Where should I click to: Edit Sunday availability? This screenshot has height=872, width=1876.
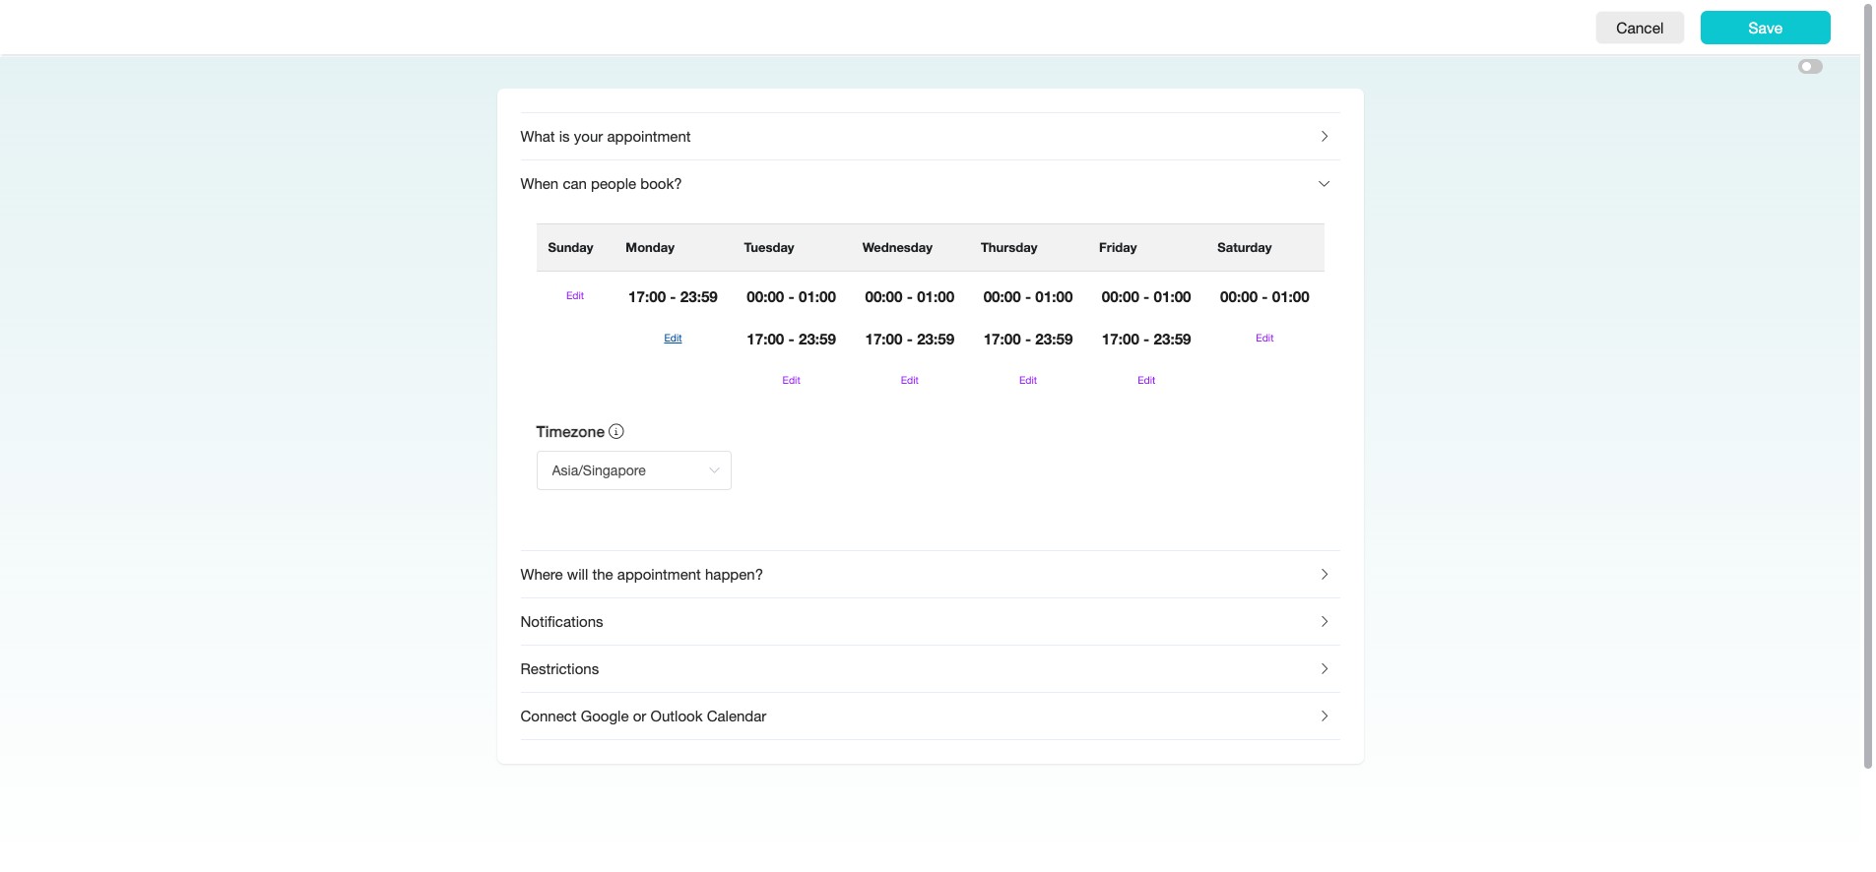tap(575, 295)
